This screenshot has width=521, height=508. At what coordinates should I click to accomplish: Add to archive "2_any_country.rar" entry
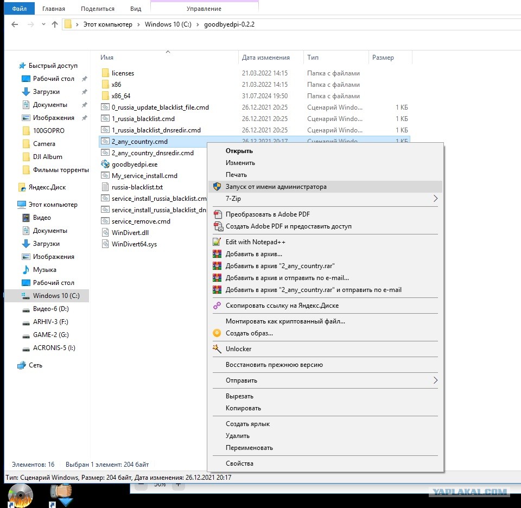pos(280,266)
